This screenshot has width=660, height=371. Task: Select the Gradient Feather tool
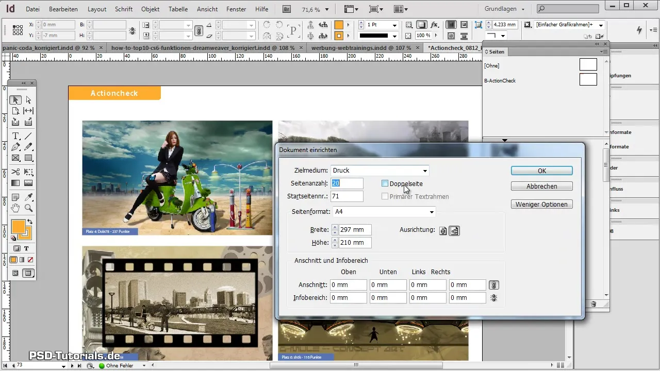pos(28,183)
